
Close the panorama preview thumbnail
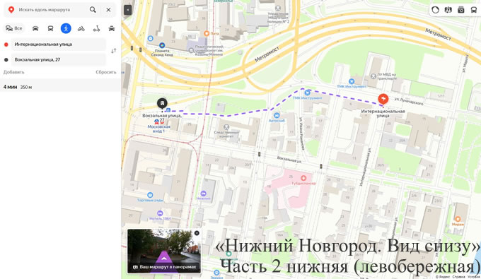tap(197, 233)
